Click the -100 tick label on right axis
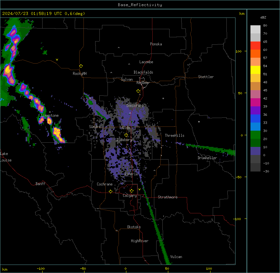The width and height of the screenshot is (280, 273). (237, 219)
